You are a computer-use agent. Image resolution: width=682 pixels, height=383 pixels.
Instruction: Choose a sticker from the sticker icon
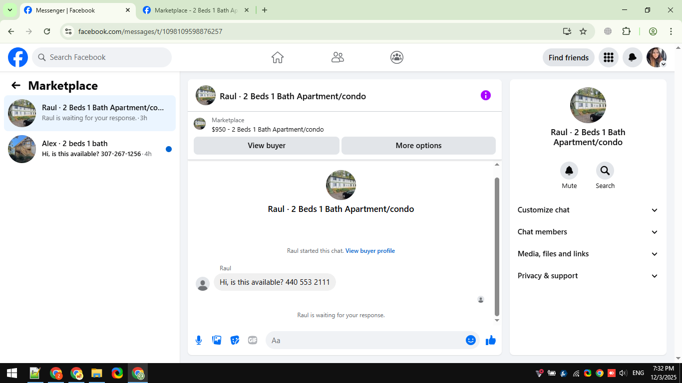(235, 340)
